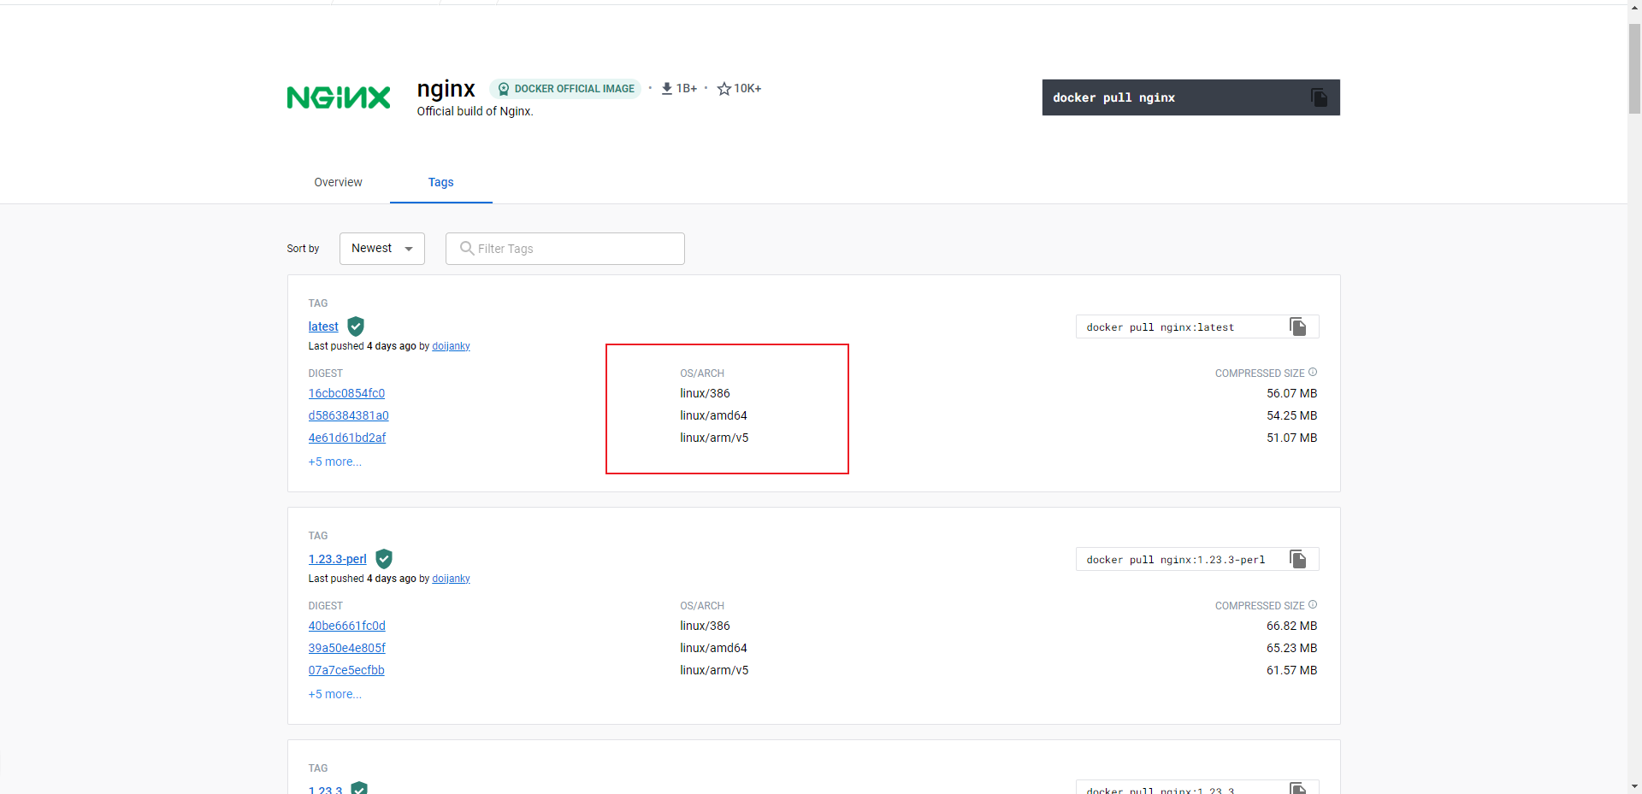Open digest 40be6661fc0d
Screen dimensions: 1642x794
347,626
